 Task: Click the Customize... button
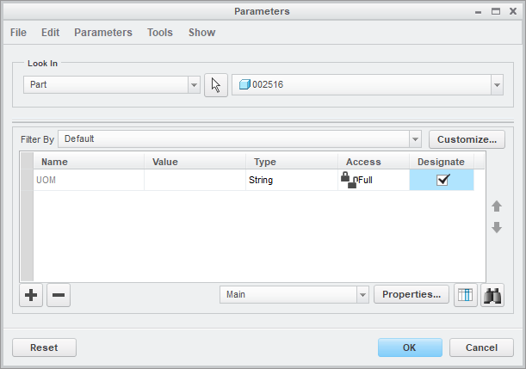click(467, 138)
